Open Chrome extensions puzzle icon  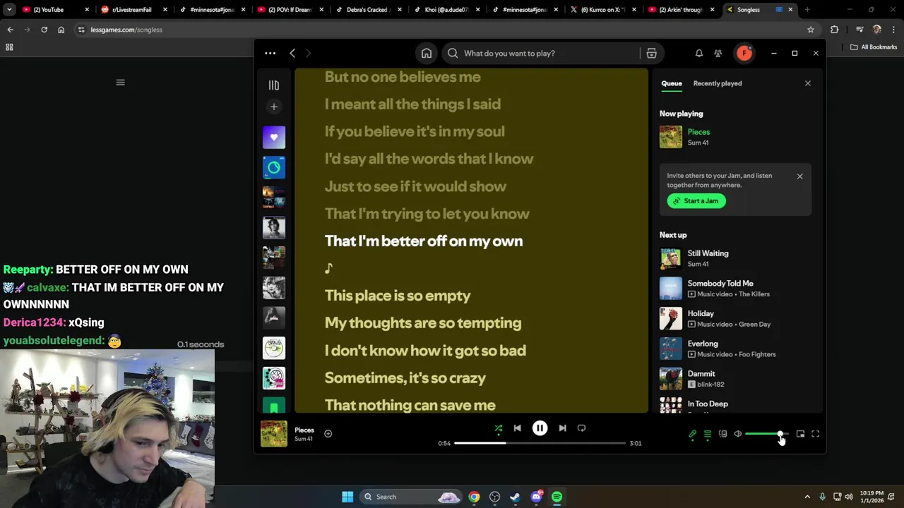tap(834, 30)
